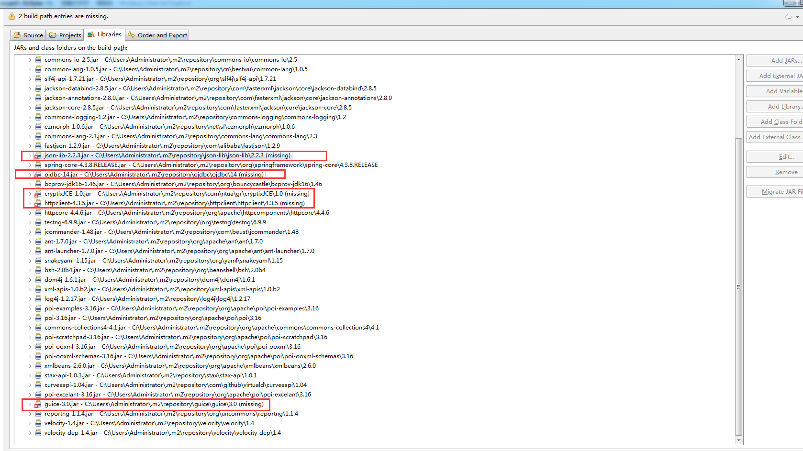Expand the guice-3.0.jar entry
This screenshot has height=451, width=803.
(30, 404)
